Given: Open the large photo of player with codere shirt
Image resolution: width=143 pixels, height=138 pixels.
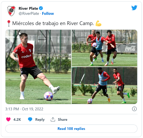Looking at the screenshot, I should [x=38, y=67].
